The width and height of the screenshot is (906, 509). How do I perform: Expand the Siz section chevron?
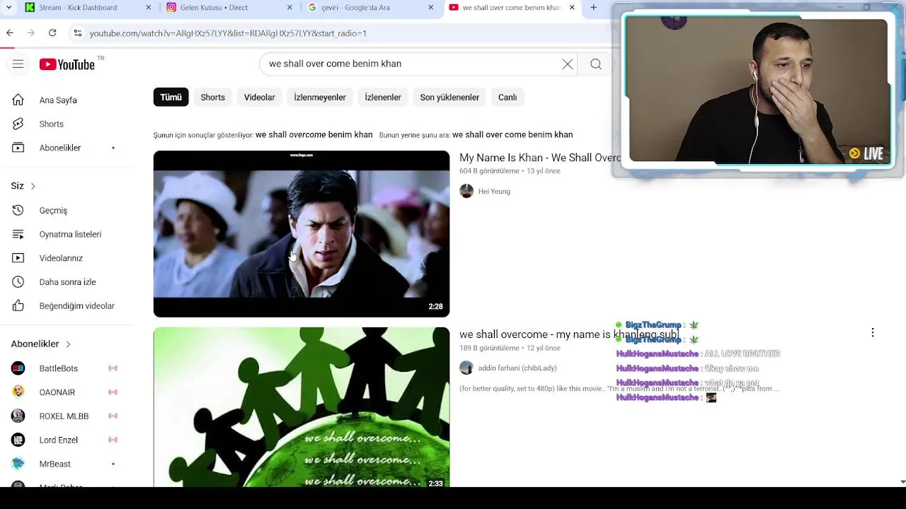pos(33,186)
